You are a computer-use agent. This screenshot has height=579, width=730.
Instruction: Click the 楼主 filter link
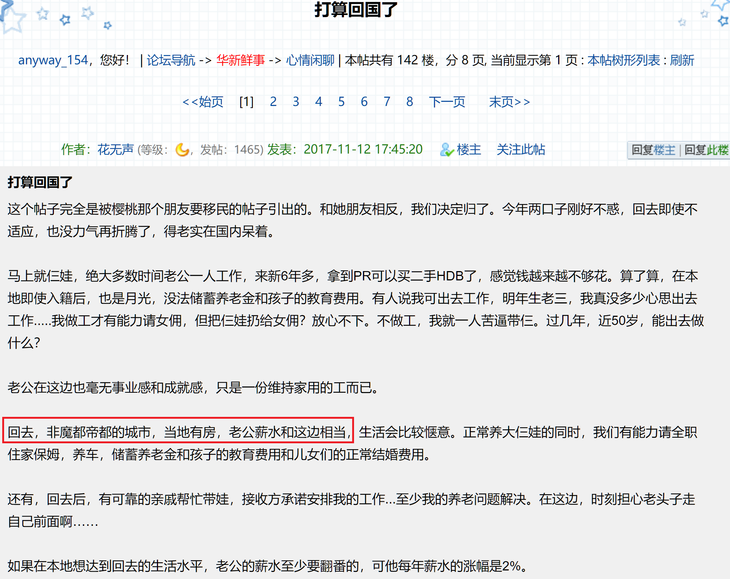(469, 149)
